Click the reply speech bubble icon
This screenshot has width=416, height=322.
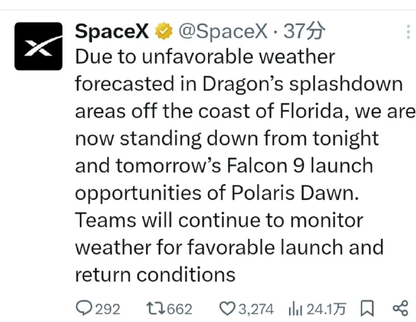tap(84, 308)
